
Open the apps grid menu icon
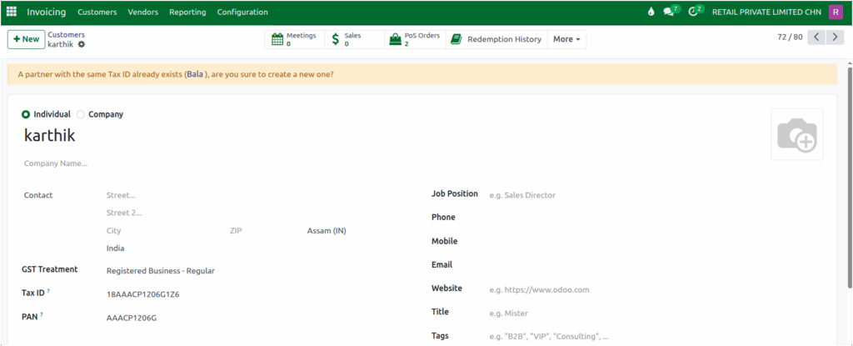coord(12,12)
